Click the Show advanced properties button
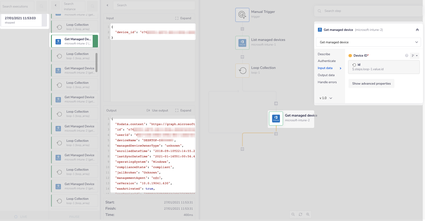The image size is (425, 221). click(371, 83)
